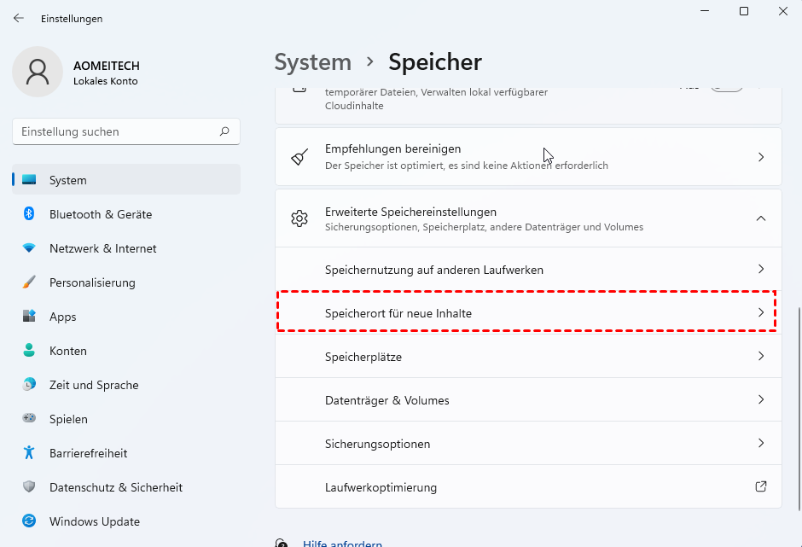This screenshot has width=802, height=547.
Task: Open Laufwerkoptimierung external link icon
Action: tap(761, 487)
